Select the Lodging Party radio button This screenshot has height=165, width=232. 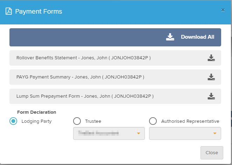point(13,121)
